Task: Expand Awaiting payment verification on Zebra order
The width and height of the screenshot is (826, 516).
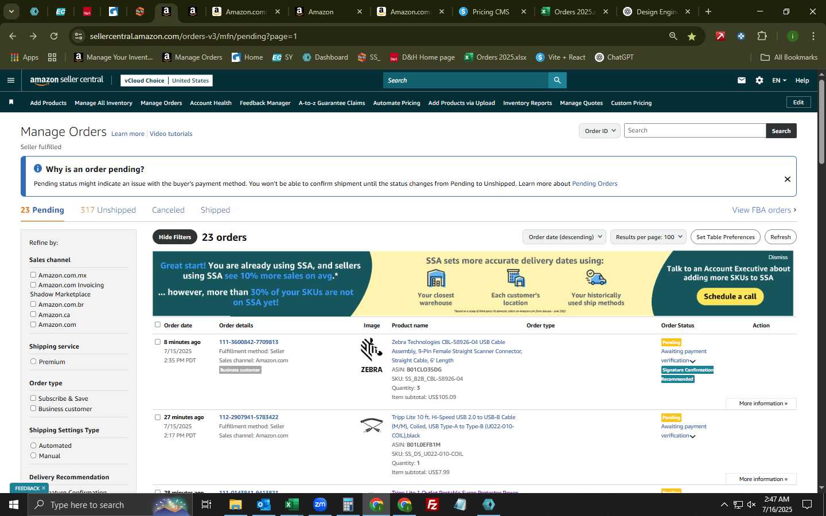Action: pos(692,361)
